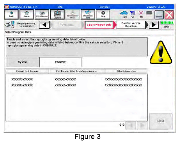
Task: Click the Next button
Action: click(x=161, y=121)
